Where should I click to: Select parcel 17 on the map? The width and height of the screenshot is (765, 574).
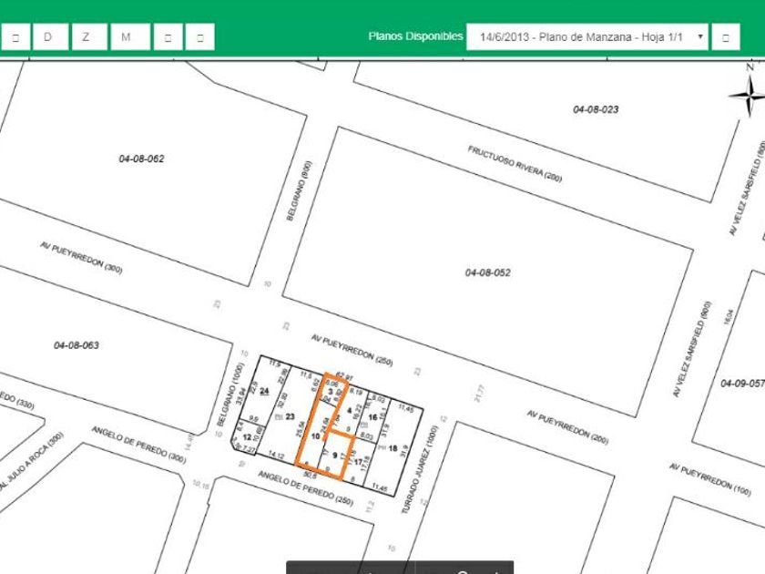pos(359,462)
